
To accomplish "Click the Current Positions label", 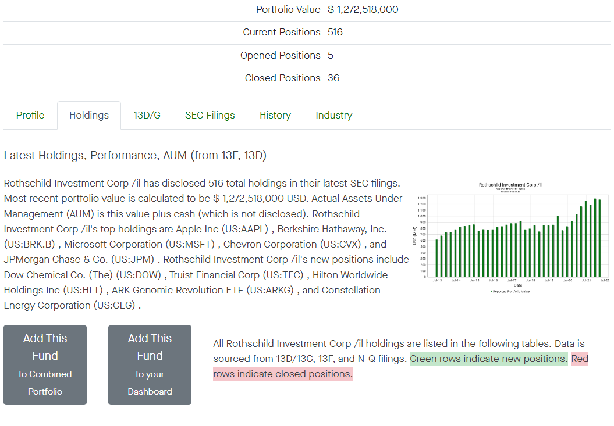I will click(282, 32).
